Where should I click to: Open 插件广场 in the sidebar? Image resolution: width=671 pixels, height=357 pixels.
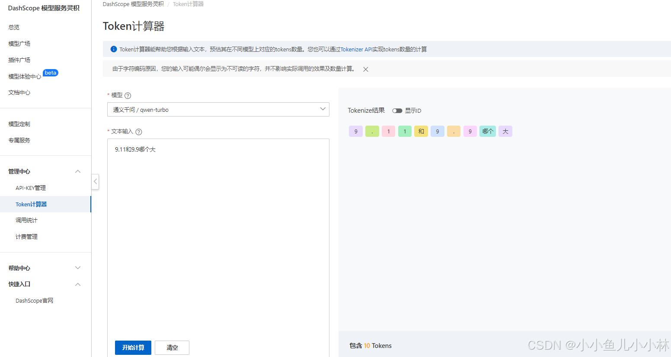point(19,60)
